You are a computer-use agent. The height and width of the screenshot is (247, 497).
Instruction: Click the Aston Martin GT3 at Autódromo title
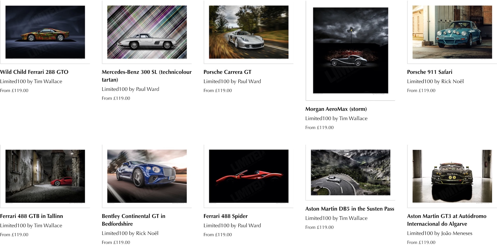click(447, 220)
